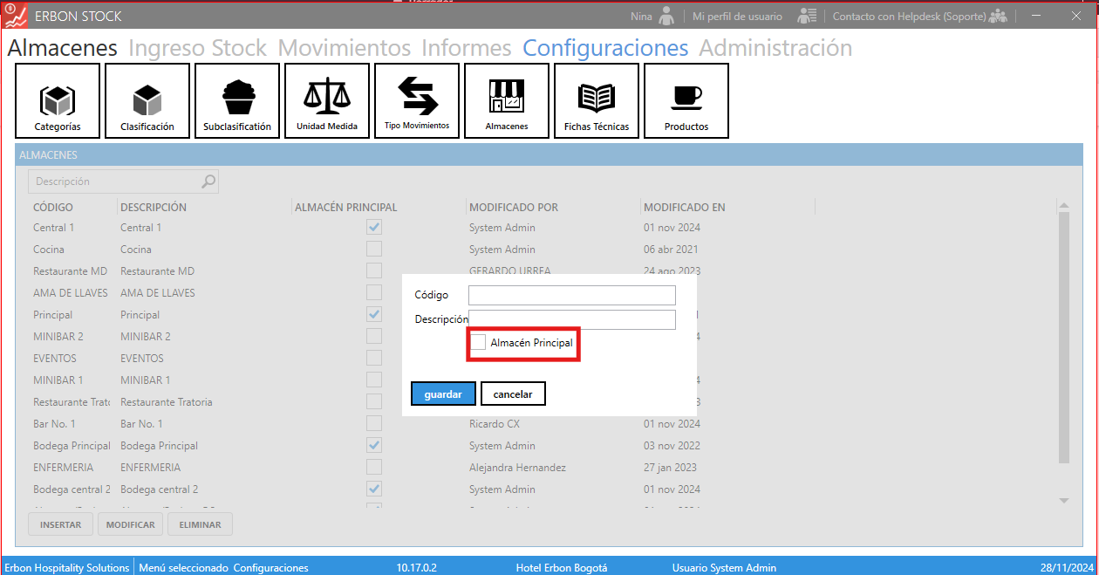The width and height of the screenshot is (1099, 575).
Task: Toggle main warehouse checkbox for Cocina row
Action: (x=374, y=249)
